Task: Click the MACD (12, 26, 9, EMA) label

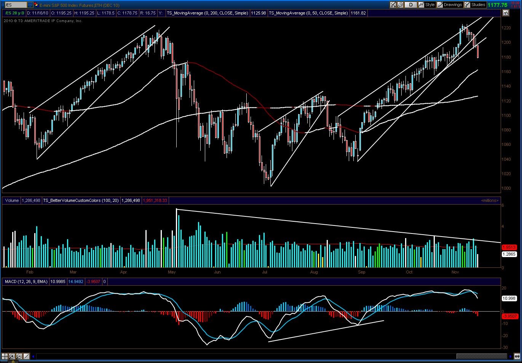Action: point(26,281)
